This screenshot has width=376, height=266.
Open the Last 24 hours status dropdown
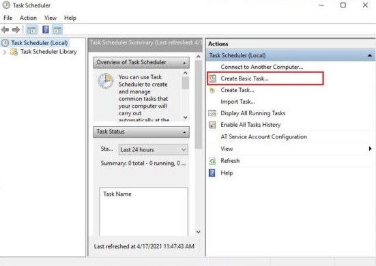154,150
